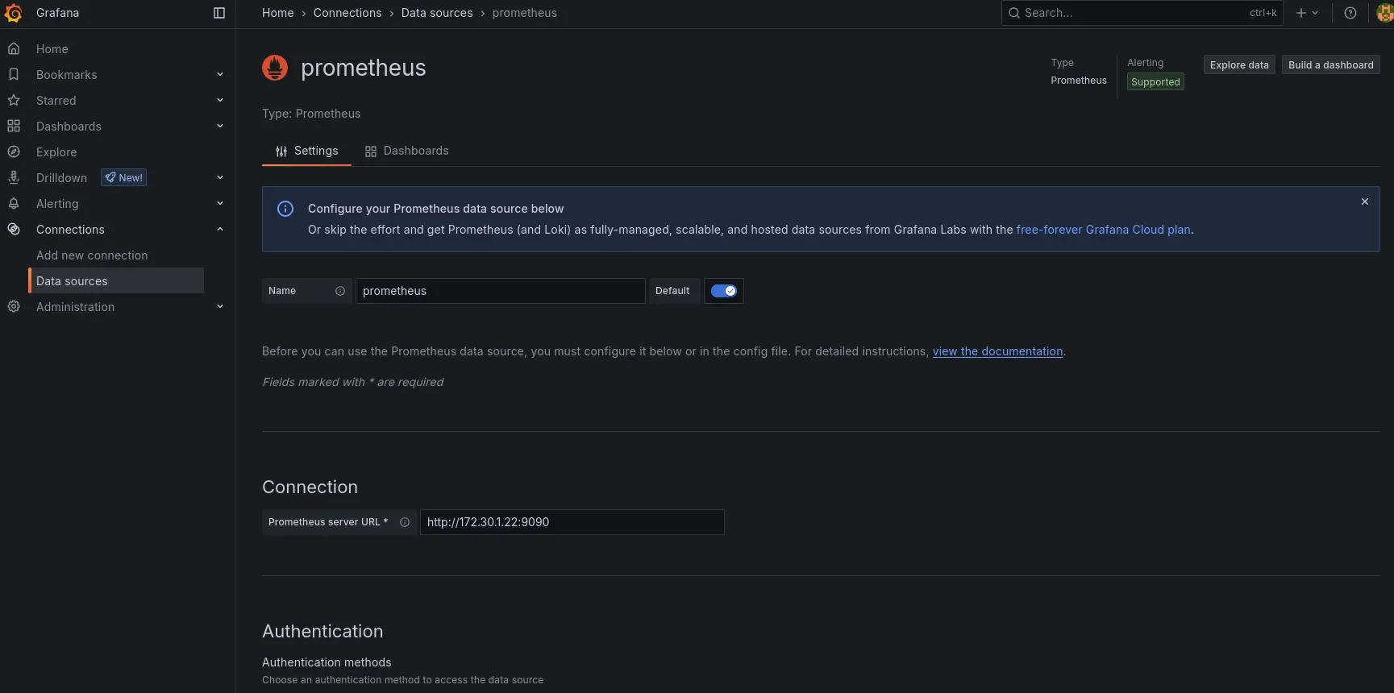Switch to the Settings tab
The width and height of the screenshot is (1394, 693).
point(306,151)
